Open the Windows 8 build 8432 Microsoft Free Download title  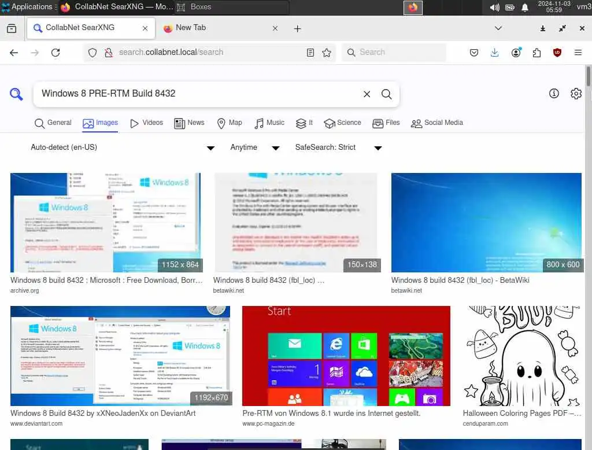point(106,281)
